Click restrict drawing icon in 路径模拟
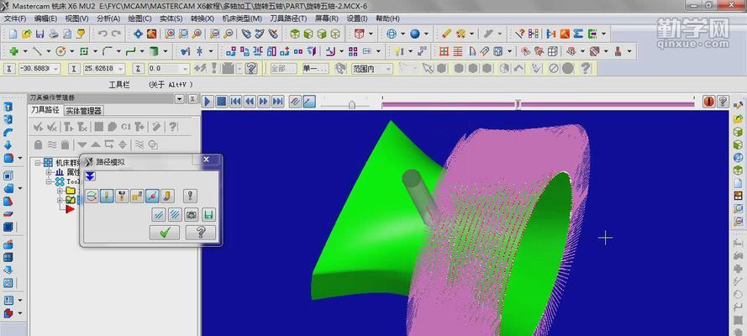Image resolution: width=747 pixels, height=336 pixels. click(x=159, y=215)
